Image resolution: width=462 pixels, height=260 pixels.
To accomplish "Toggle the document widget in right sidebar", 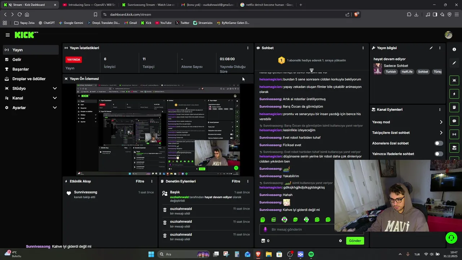I will click(x=454, y=108).
